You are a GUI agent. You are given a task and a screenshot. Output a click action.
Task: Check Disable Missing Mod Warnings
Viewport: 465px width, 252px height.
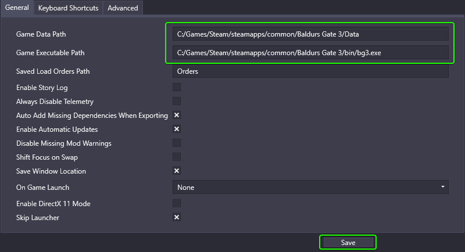pyautogui.click(x=177, y=143)
